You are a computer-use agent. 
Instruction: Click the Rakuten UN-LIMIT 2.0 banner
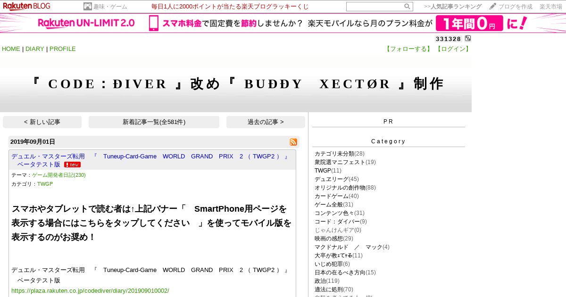coord(283,23)
